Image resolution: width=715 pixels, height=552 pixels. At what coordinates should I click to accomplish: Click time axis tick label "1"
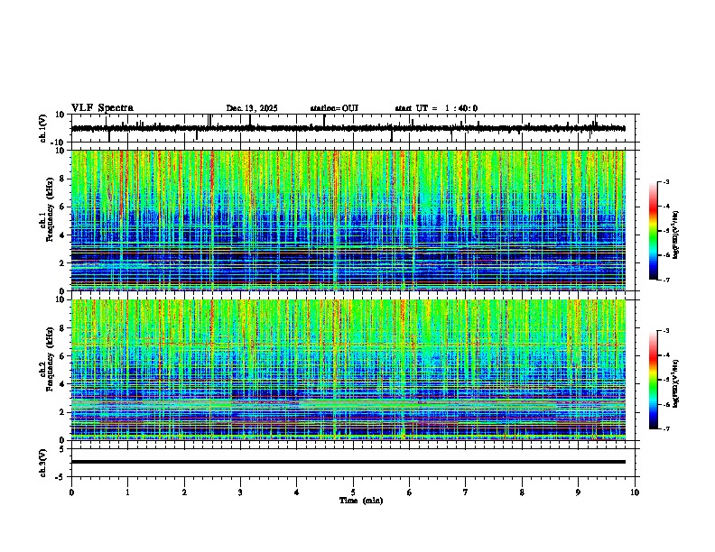coord(127,492)
